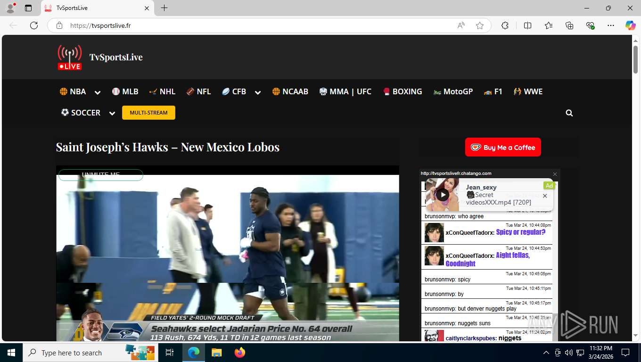Image resolution: width=641 pixels, height=362 pixels.
Task: Open Collections icon in toolbar
Action: coord(569,25)
